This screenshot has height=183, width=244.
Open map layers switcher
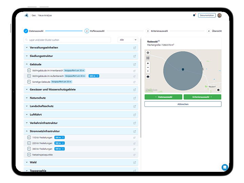[148, 77]
